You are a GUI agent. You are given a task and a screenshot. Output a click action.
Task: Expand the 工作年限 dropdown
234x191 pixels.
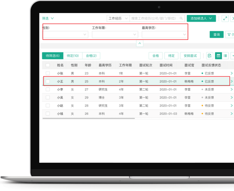115,35
